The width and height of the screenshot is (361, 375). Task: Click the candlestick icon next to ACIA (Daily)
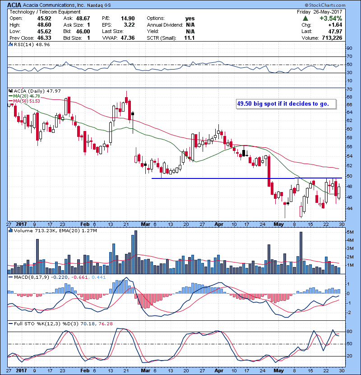10,91
